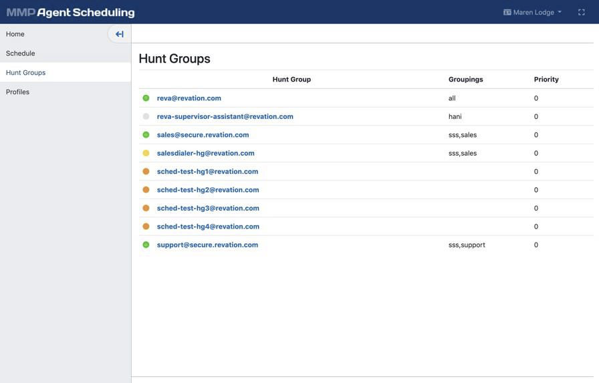Click green status dot for support@secure.revation.com
Screen dimensions: 599x383
pos(146,245)
